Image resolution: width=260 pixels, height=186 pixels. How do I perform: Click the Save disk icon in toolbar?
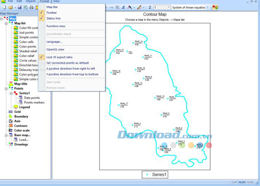(19, 7)
